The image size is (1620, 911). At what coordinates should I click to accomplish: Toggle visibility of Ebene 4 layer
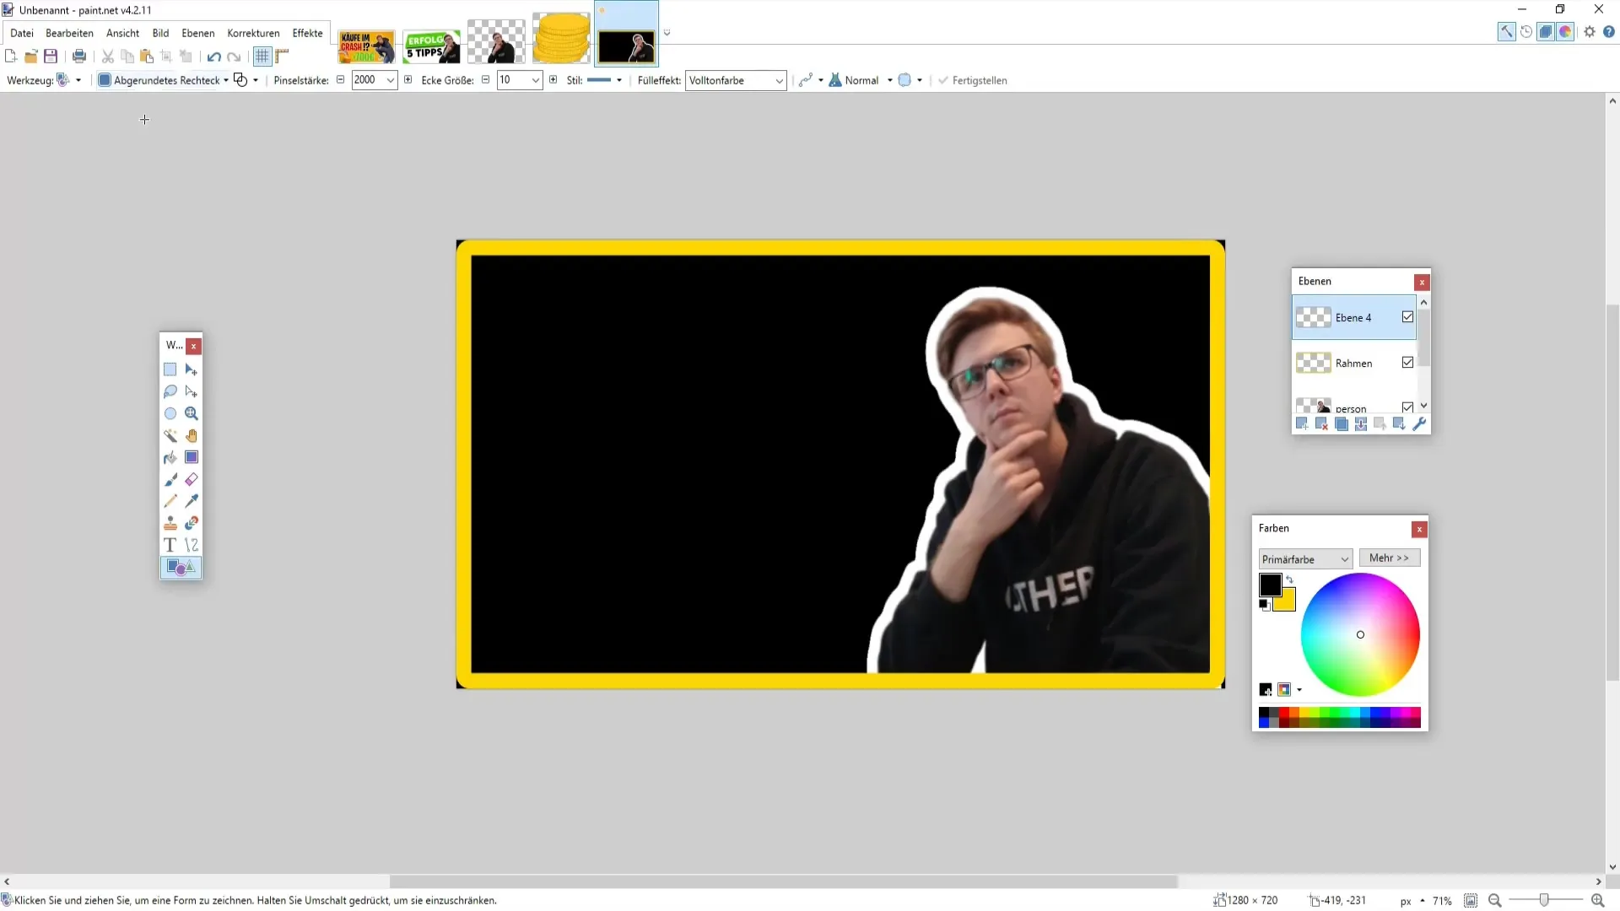coord(1407,317)
